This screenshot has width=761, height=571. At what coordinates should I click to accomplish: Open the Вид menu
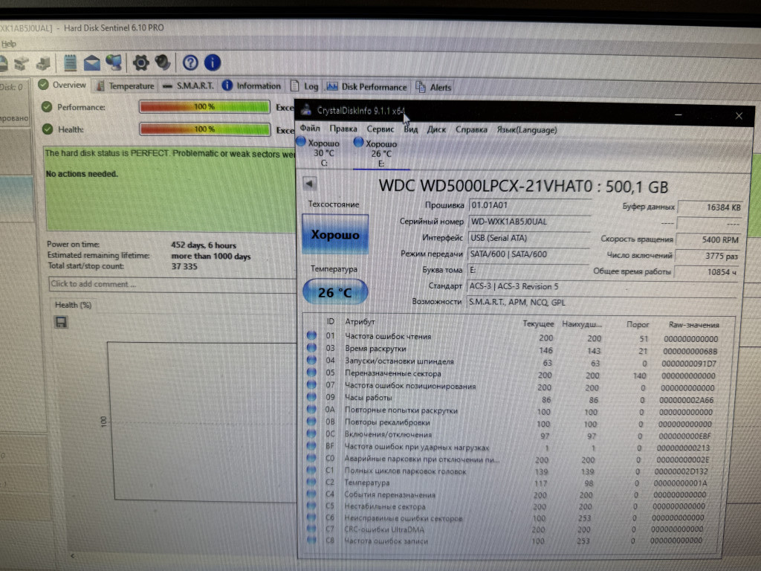(410, 129)
